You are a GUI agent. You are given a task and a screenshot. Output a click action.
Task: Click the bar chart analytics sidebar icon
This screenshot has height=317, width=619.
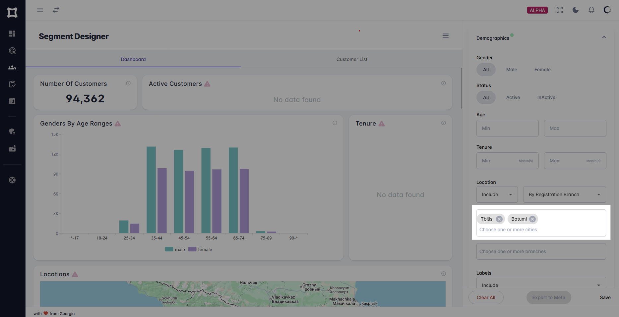(12, 101)
